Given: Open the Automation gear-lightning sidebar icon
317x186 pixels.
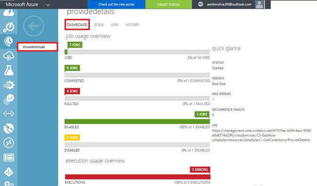Looking at the screenshot, I should point(8,27).
